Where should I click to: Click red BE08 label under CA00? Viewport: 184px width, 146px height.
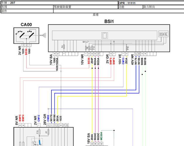click(x=26, y=52)
